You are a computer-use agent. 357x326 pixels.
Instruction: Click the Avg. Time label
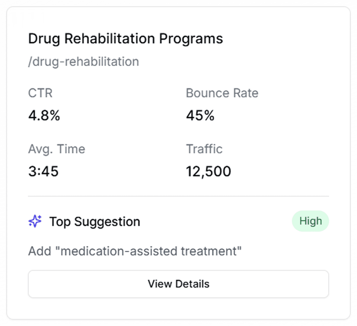(x=57, y=149)
